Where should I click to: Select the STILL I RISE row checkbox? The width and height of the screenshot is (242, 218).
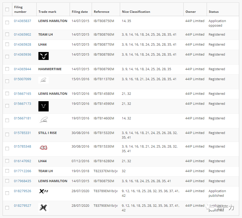point(7,134)
